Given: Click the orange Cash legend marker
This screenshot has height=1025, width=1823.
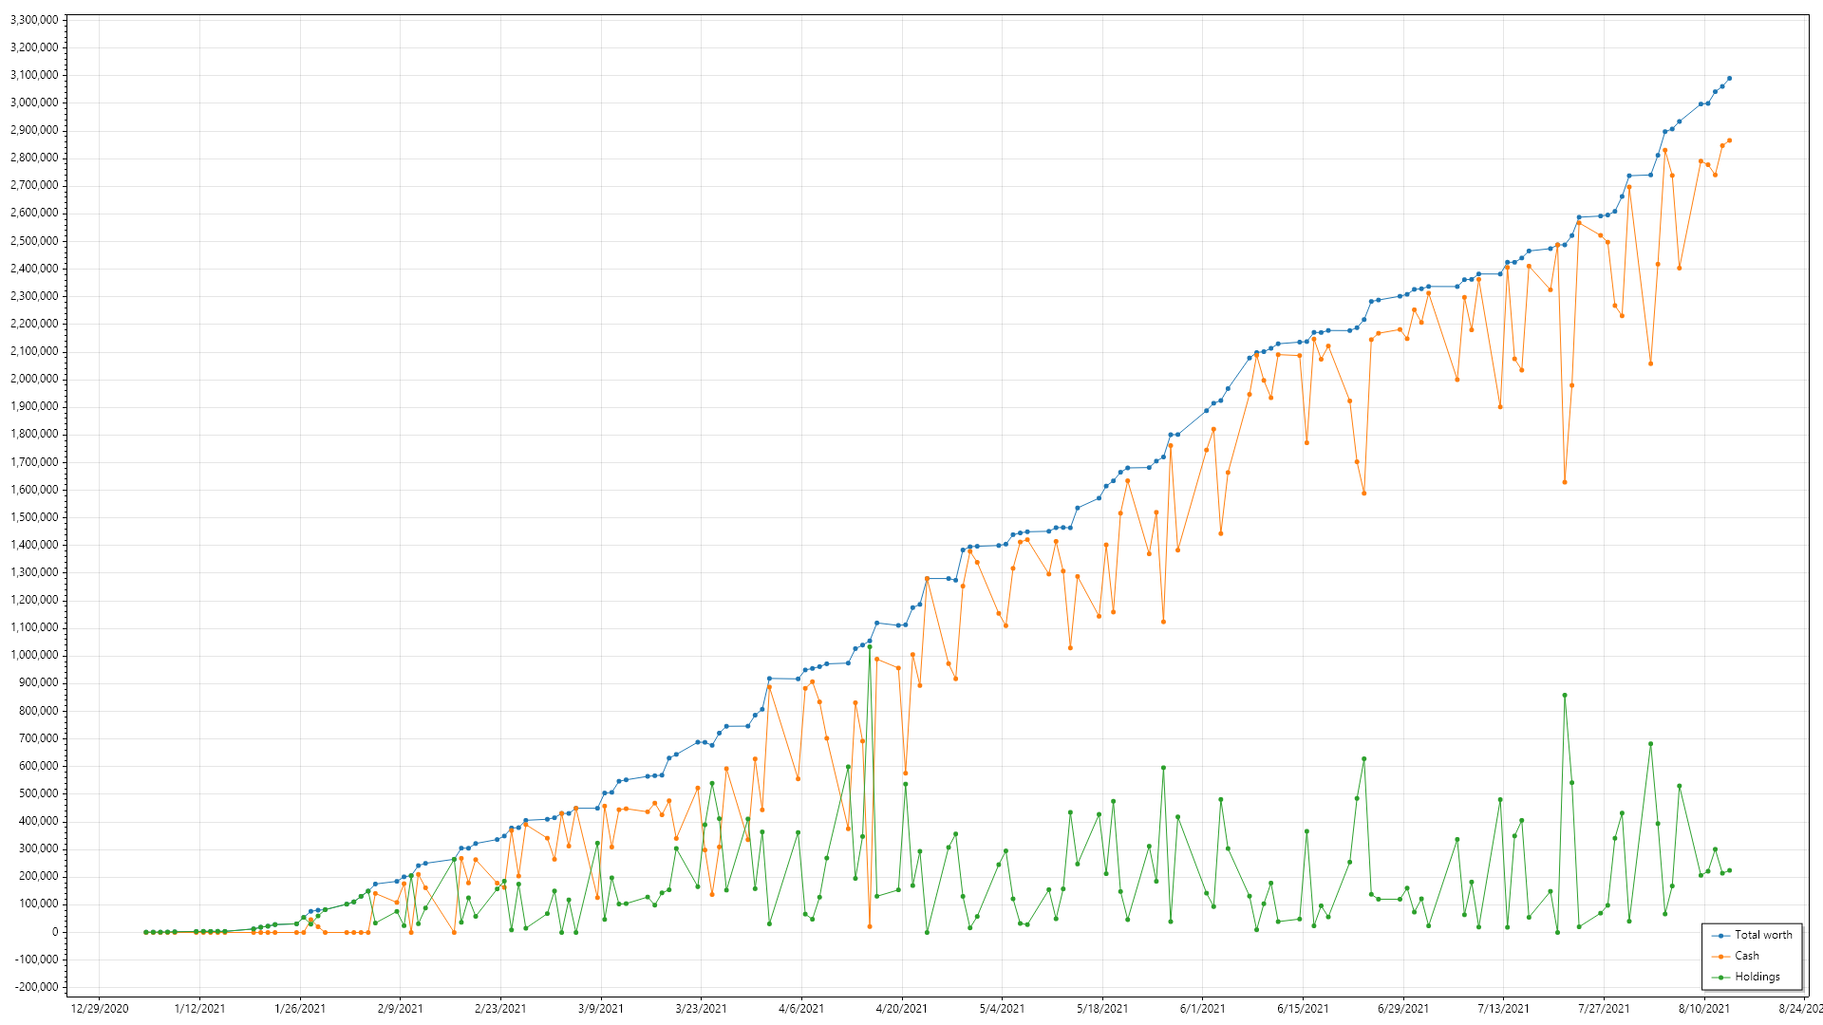Looking at the screenshot, I should pos(1721,957).
